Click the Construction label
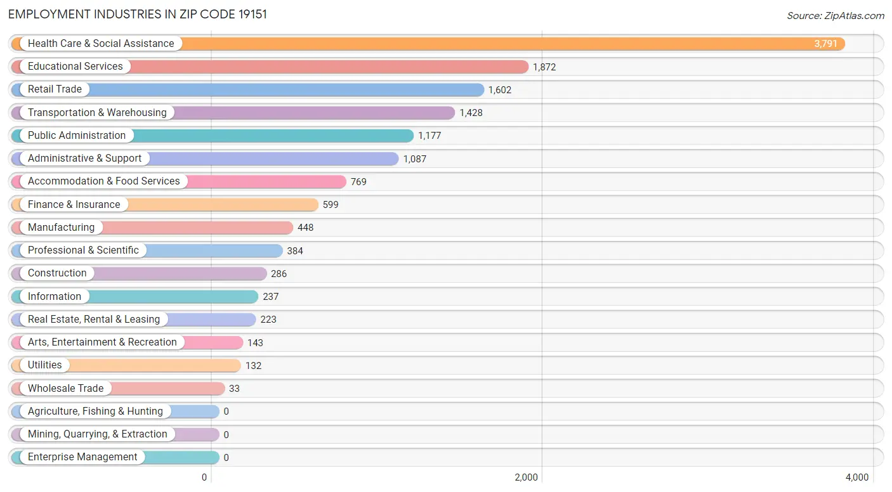This screenshot has width=892, height=492. (x=57, y=273)
